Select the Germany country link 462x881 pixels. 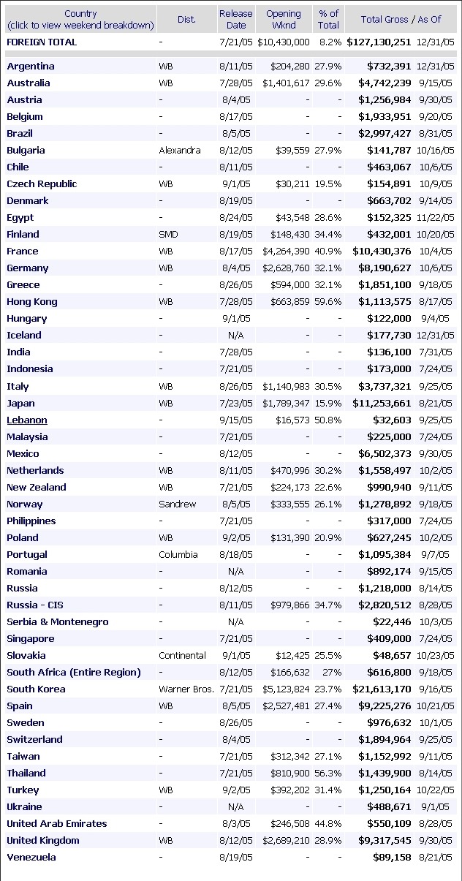pos(28,268)
